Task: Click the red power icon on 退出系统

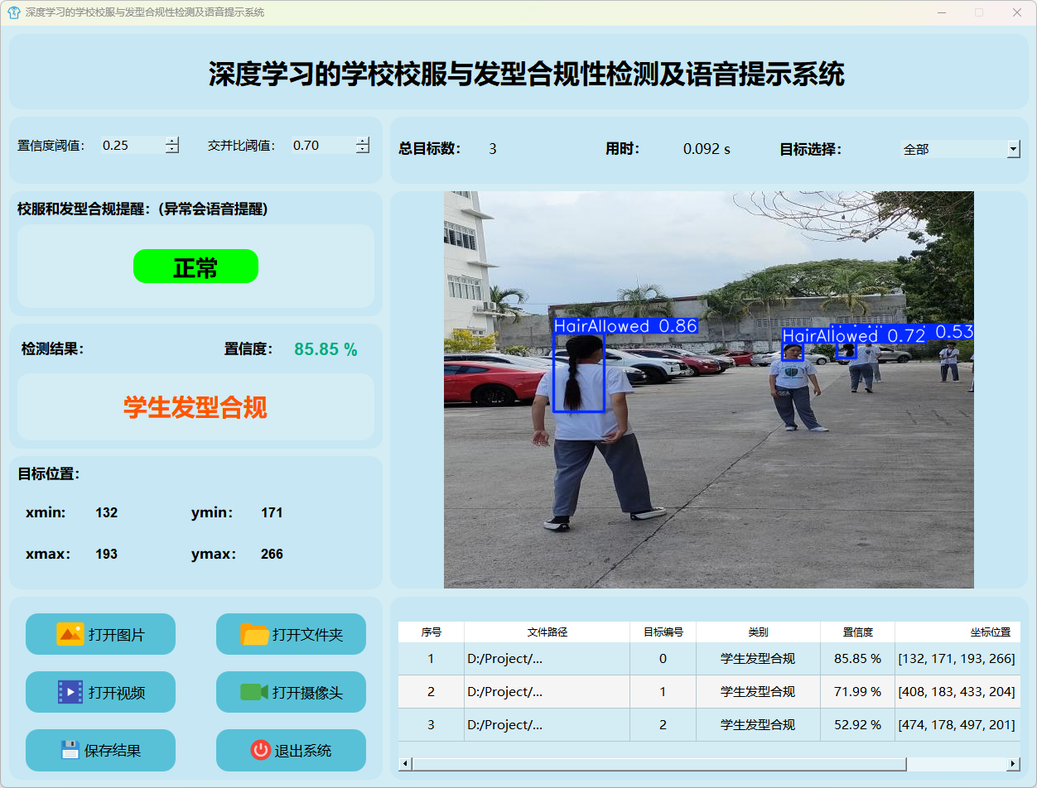Action: (260, 750)
